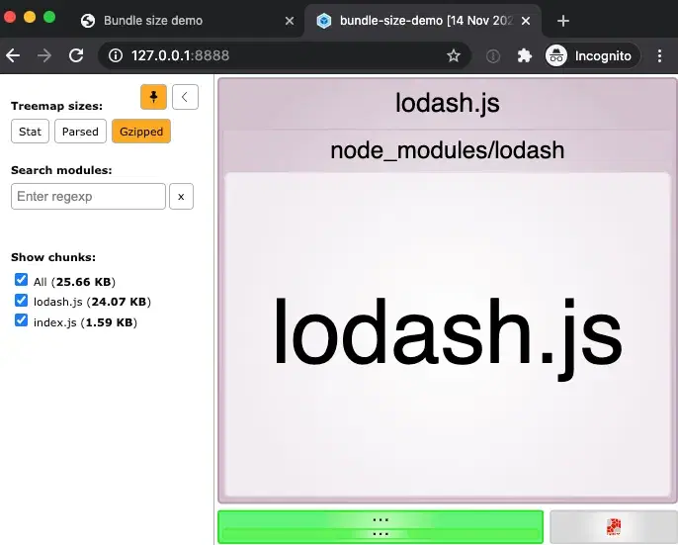The height and width of the screenshot is (545, 678).
Task: Switch treemap sizes to Parsed
Action: click(x=80, y=132)
